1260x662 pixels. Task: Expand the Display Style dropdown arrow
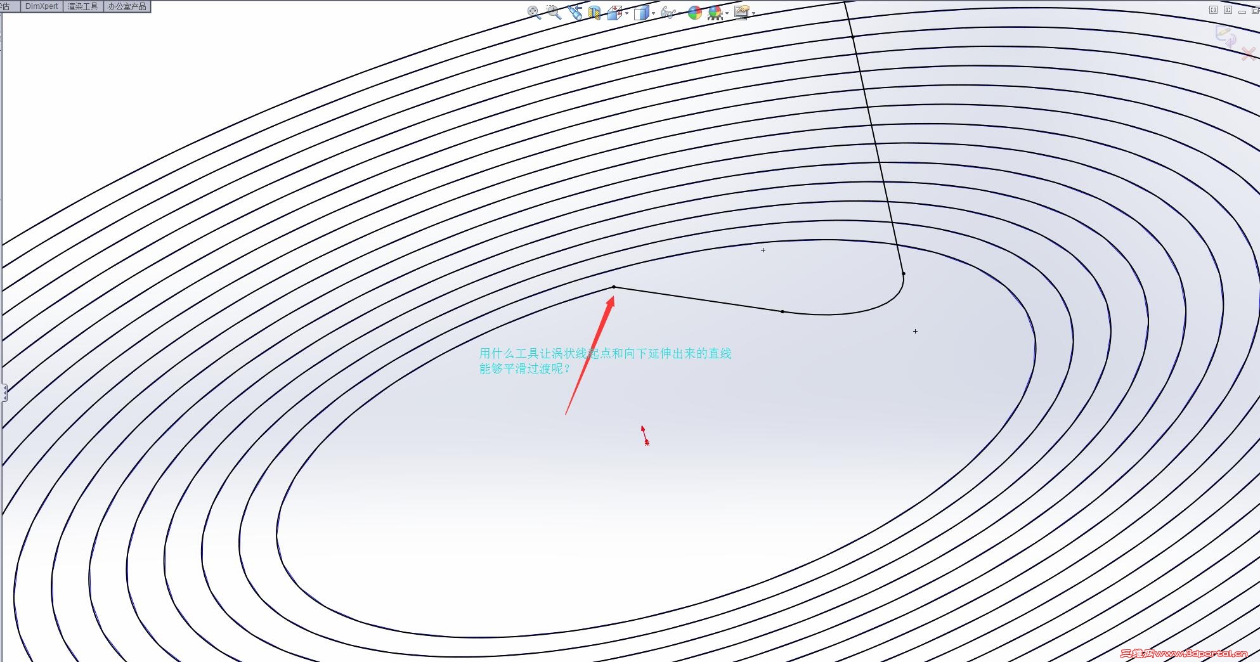click(653, 13)
